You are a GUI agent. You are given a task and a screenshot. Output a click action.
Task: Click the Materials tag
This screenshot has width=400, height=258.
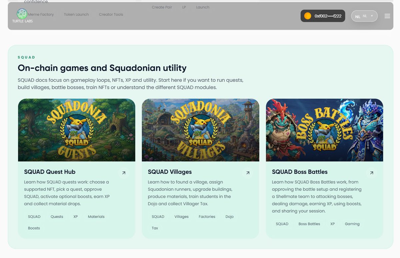point(96,217)
